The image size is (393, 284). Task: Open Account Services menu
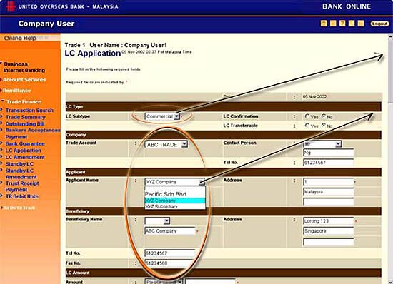24,80
